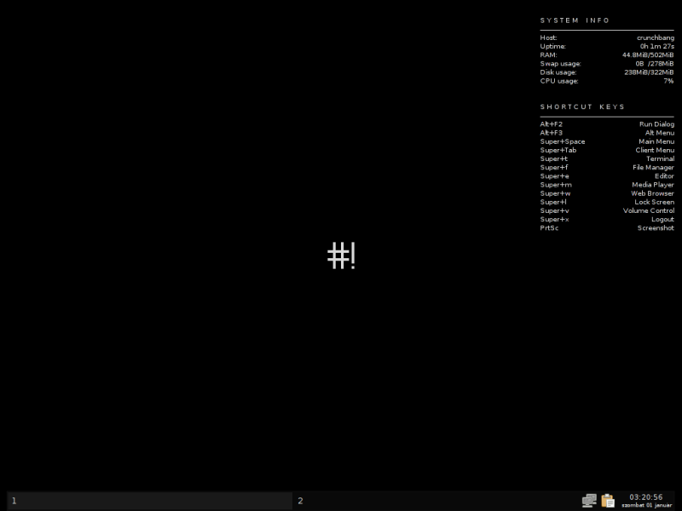Viewport: 682px width, 511px height.
Task: Click the 03:20:56 clock in the panel
Action: (x=646, y=497)
